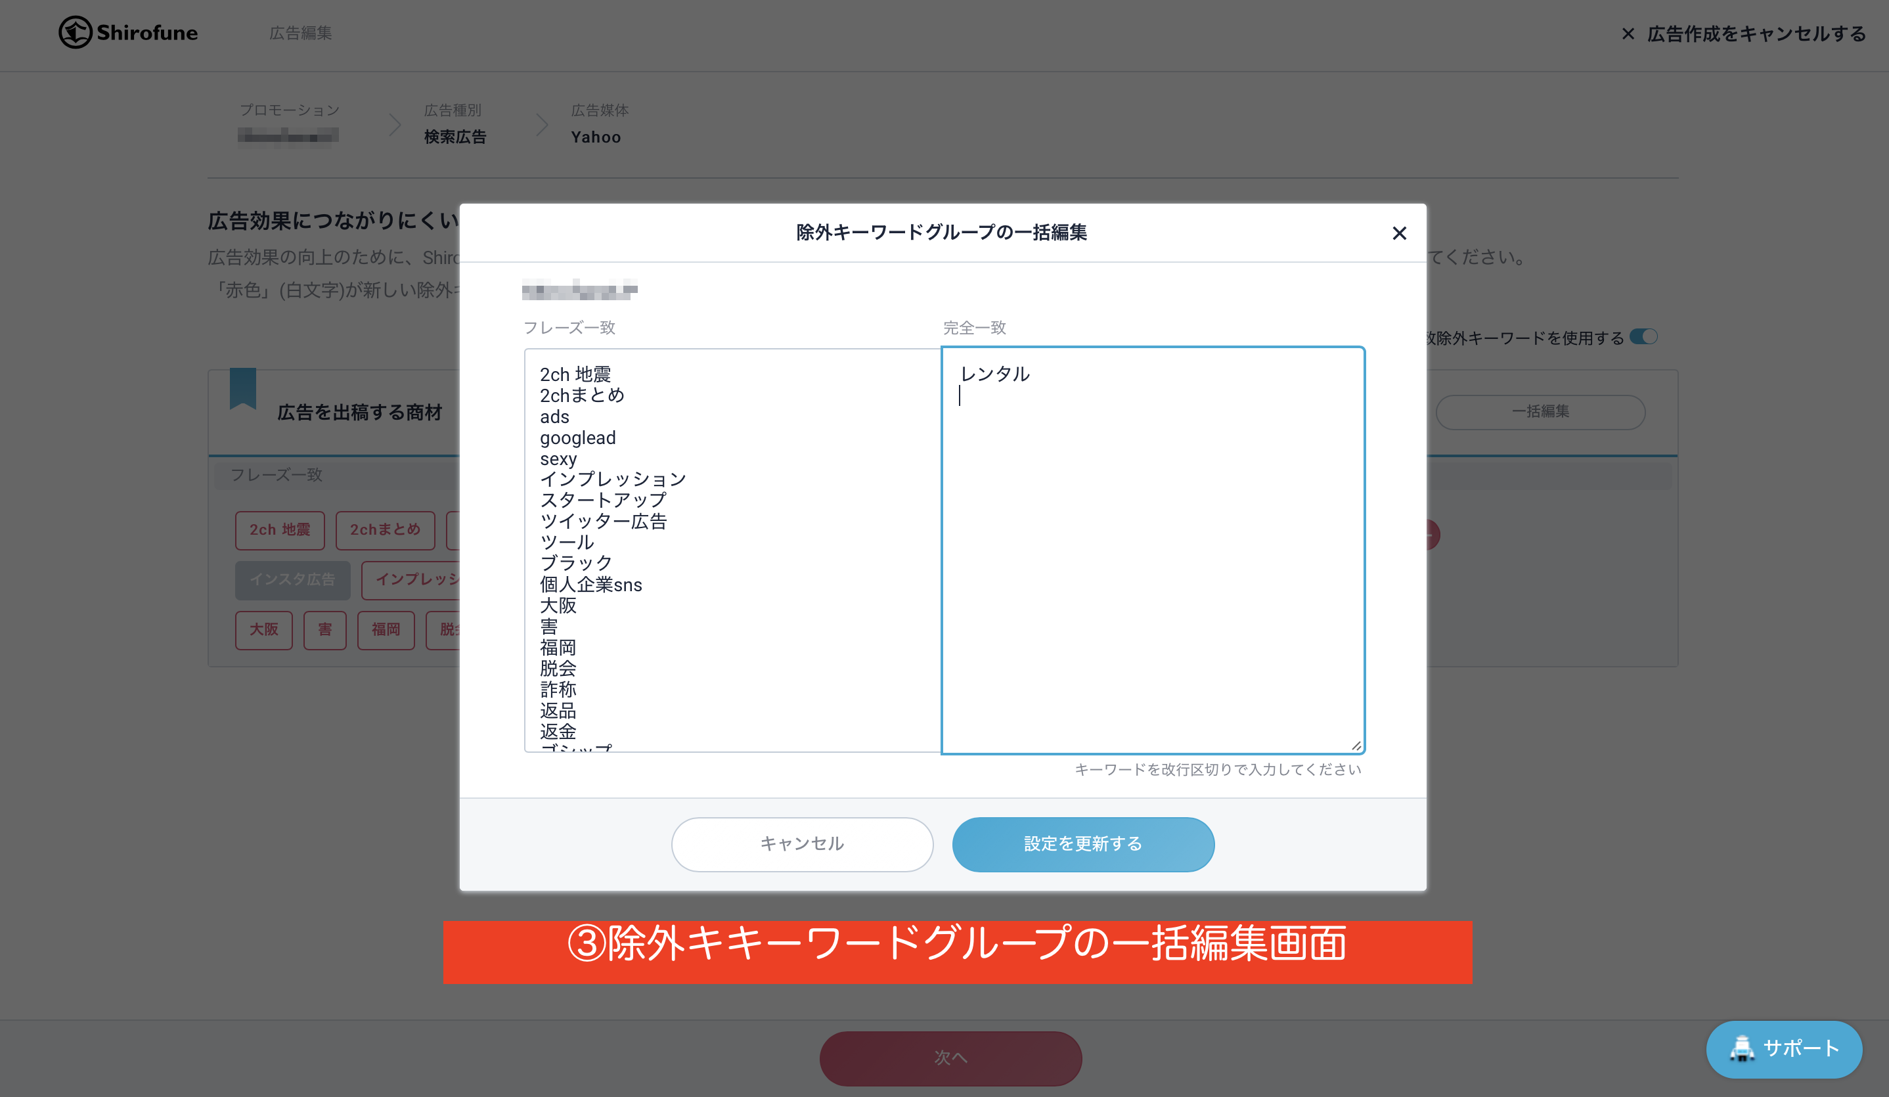
Task: Close the bulk edit dialog with X
Action: 1399,233
